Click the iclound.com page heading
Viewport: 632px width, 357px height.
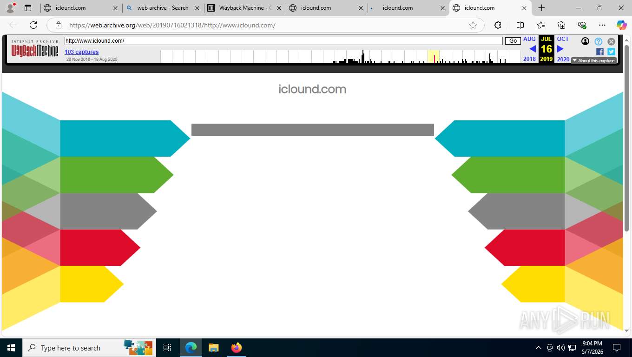coord(312,89)
